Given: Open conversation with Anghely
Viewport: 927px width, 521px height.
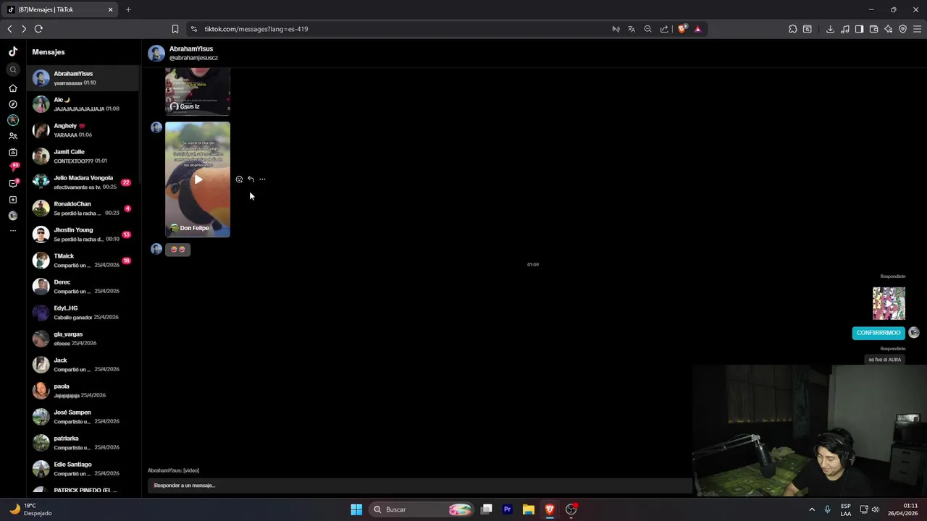Looking at the screenshot, I should [x=83, y=130].
